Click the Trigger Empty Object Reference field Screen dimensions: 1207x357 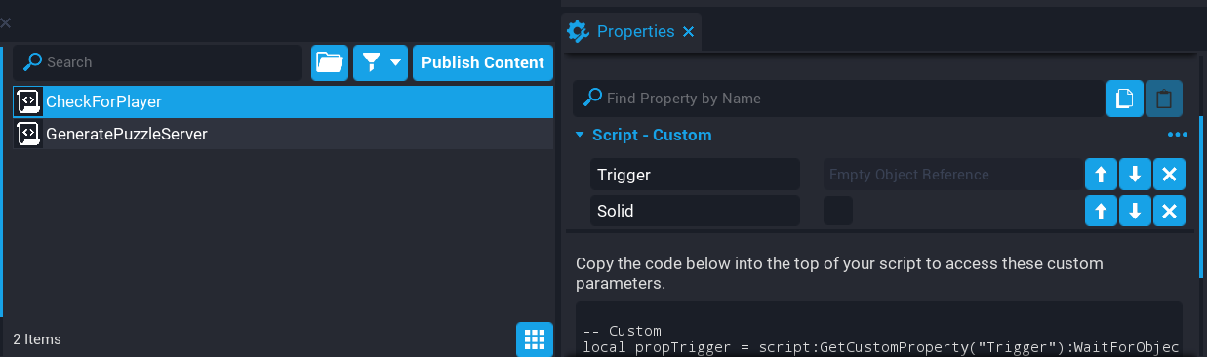tap(951, 176)
